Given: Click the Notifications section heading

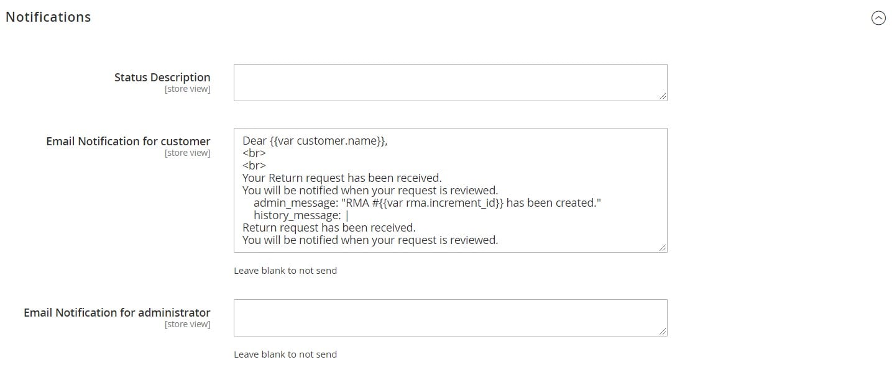Looking at the screenshot, I should (48, 17).
